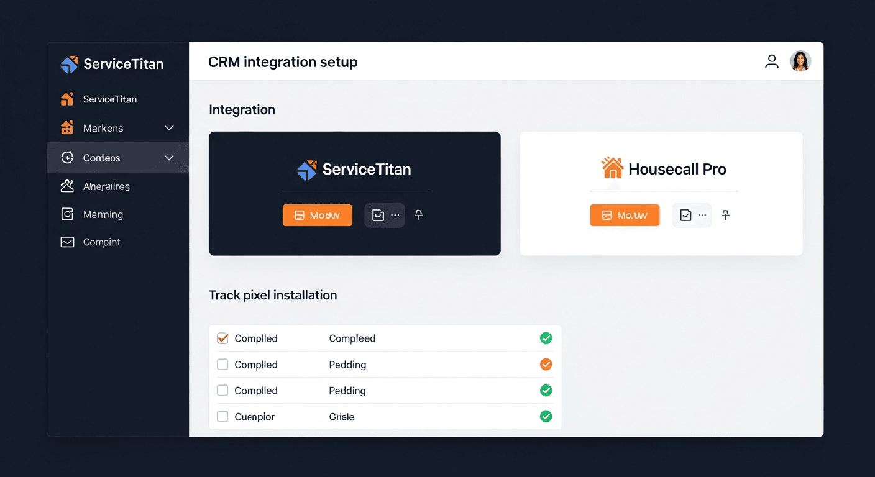The image size is (875, 477).
Task: Click the pin icon on the ServiceTitan card
Action: pyautogui.click(x=418, y=215)
